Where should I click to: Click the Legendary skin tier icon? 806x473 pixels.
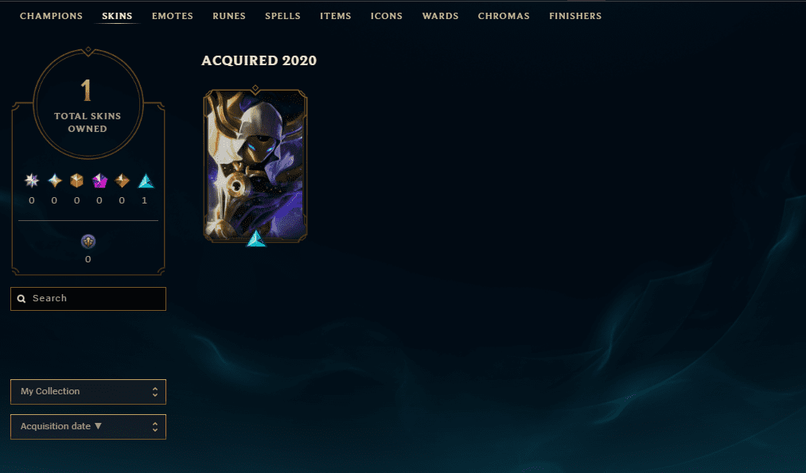point(76,180)
